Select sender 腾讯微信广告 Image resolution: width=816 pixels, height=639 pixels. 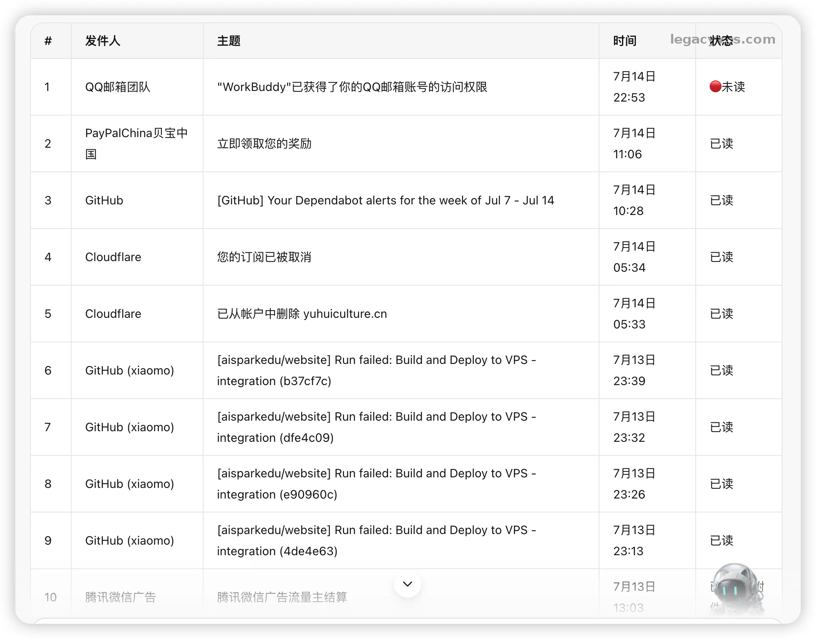121,597
